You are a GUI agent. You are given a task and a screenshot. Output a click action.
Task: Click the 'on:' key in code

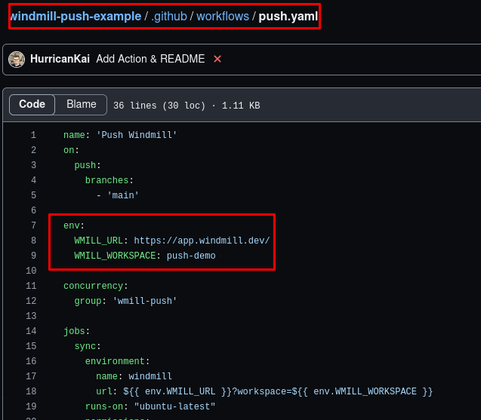[x=71, y=150]
